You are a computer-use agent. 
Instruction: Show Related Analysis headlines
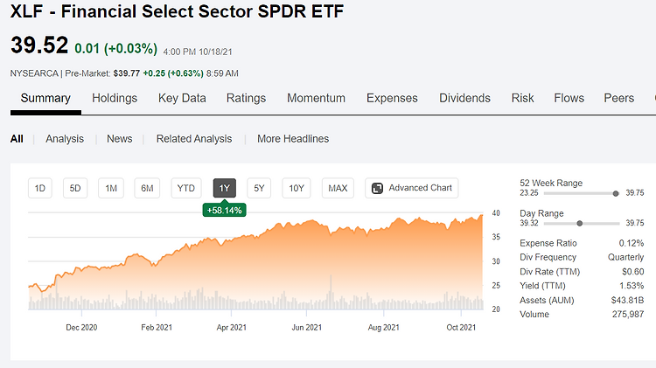194,139
